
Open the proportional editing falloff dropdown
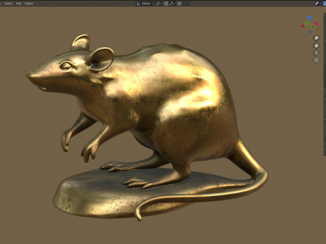(x=185, y=3)
